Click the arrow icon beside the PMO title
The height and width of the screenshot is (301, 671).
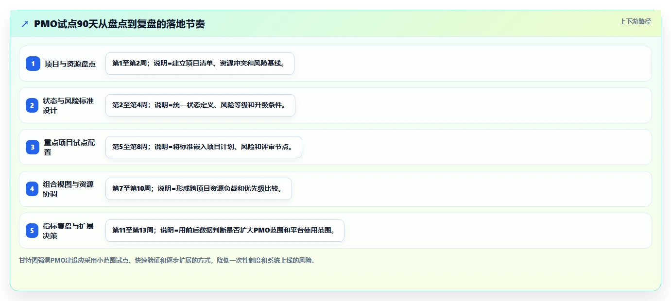click(x=25, y=24)
